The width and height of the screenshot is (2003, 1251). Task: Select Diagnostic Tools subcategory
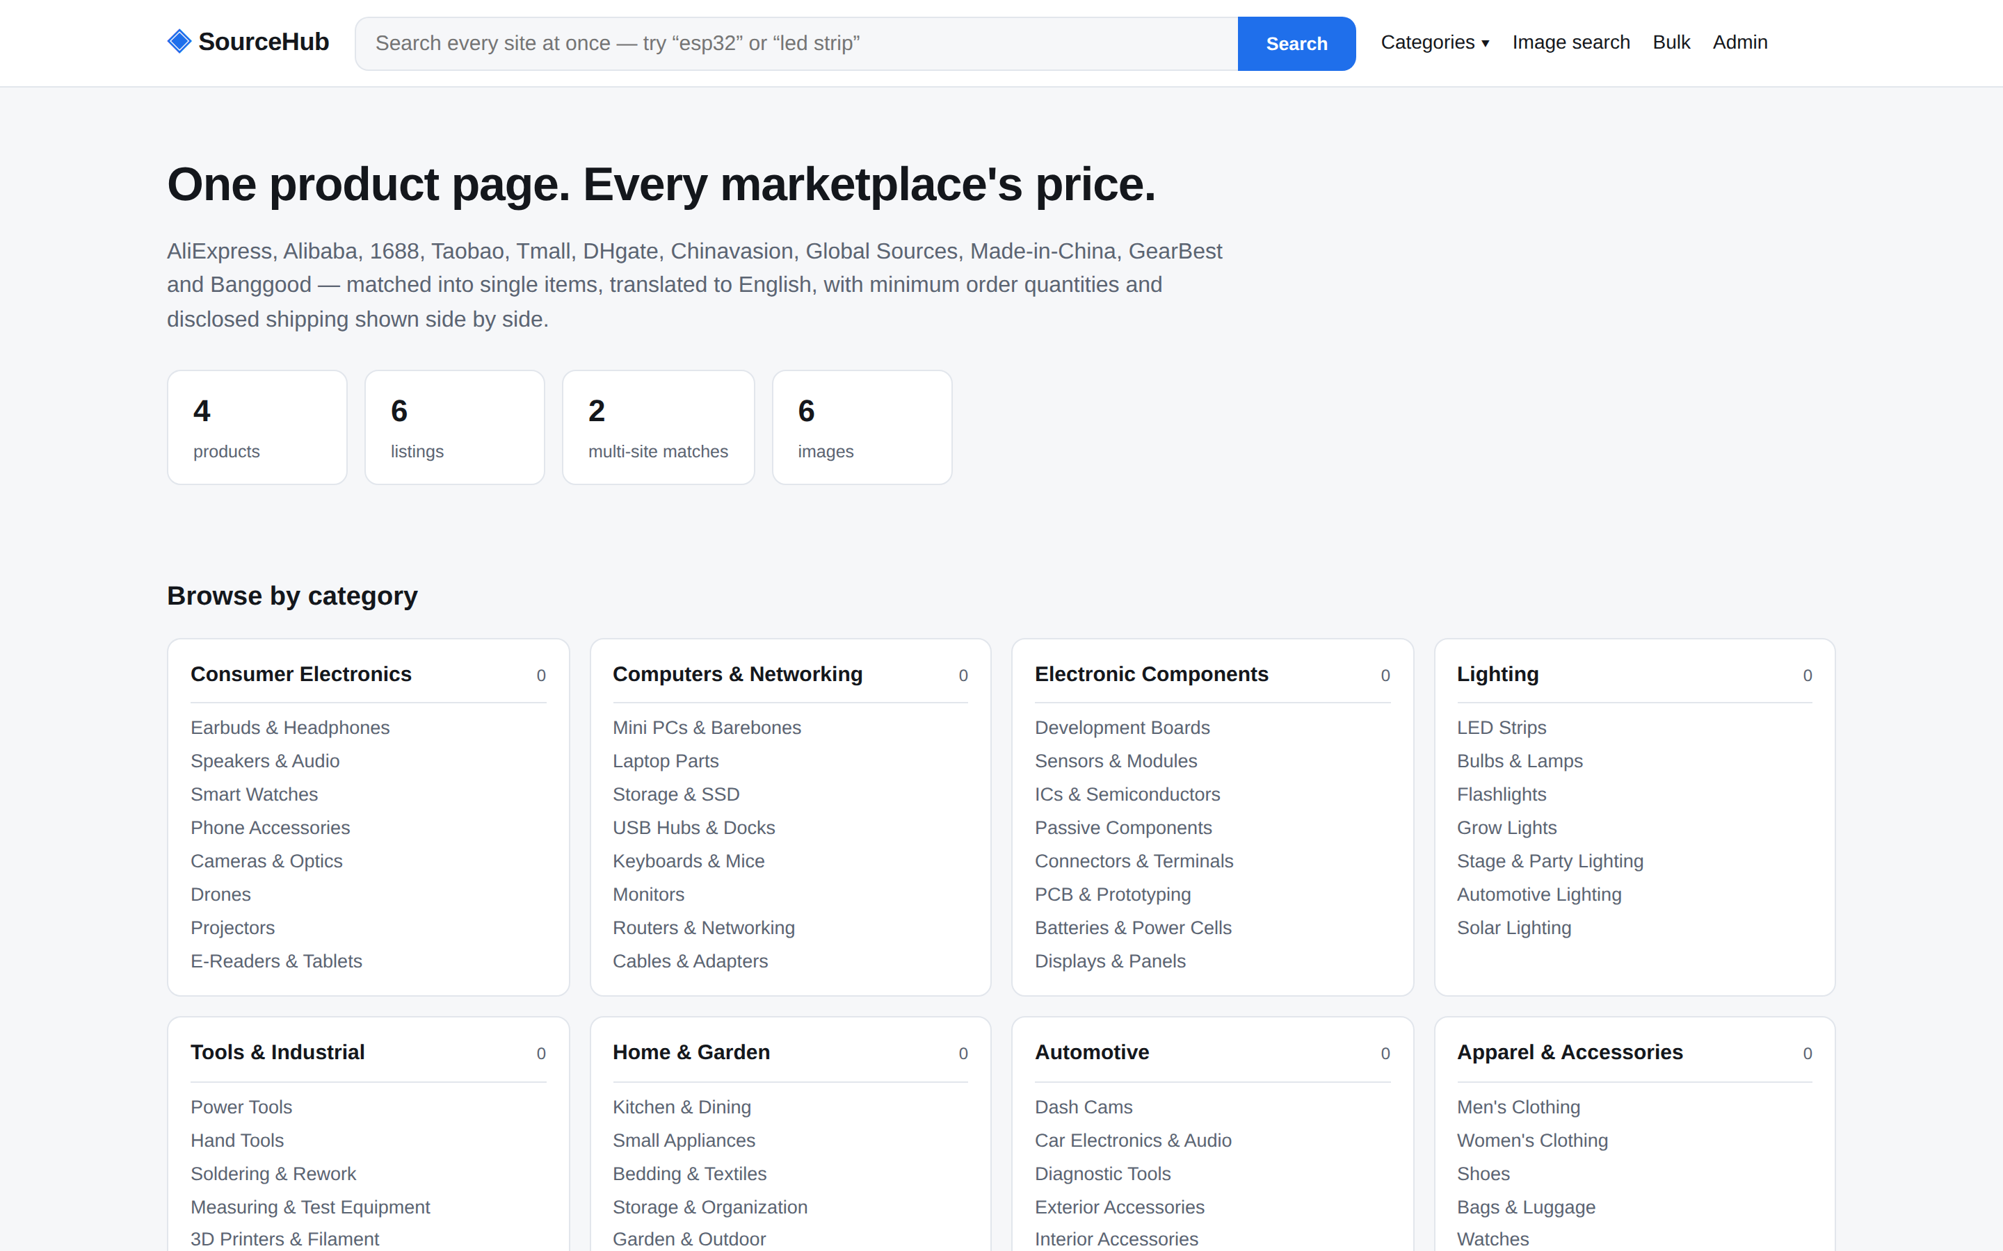click(1102, 1174)
